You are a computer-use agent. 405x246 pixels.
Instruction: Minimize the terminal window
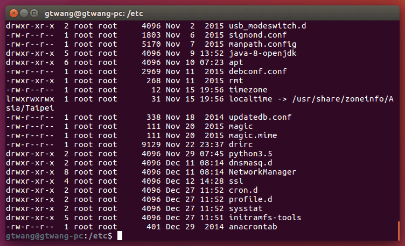24,12
